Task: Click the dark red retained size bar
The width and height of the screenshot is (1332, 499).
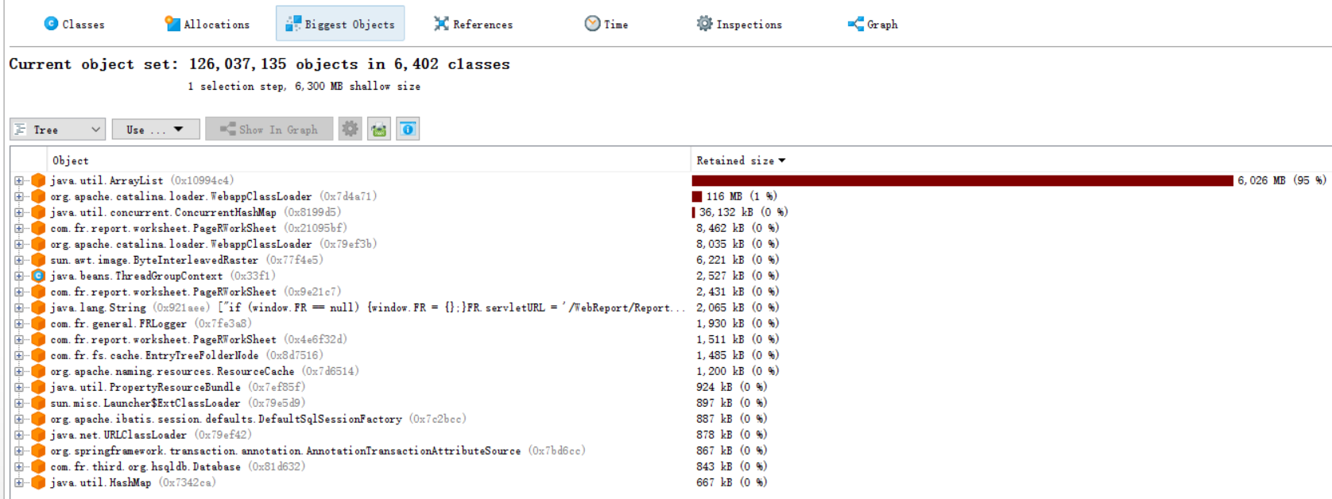Action: point(962,180)
